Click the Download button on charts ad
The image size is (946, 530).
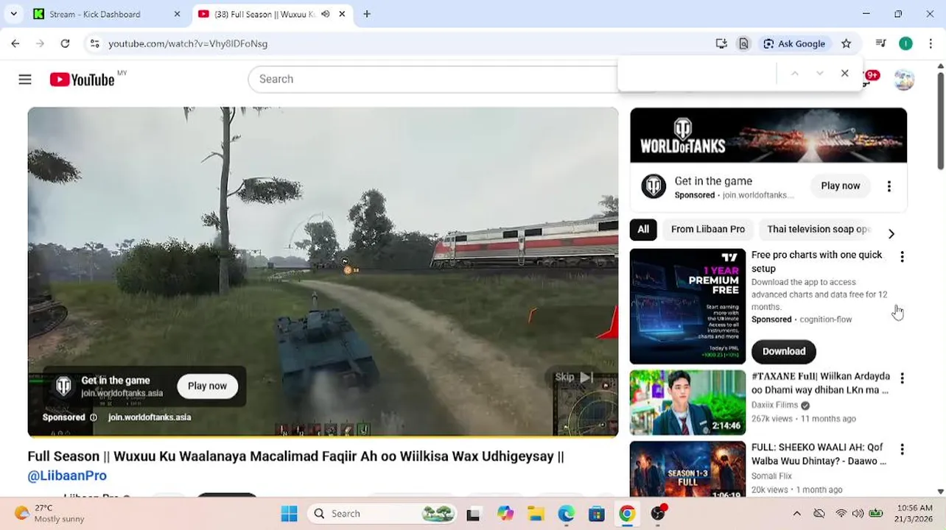[784, 352]
